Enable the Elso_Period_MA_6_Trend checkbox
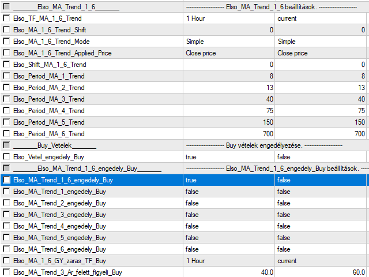This screenshot has height=277, width=369. 6,133
